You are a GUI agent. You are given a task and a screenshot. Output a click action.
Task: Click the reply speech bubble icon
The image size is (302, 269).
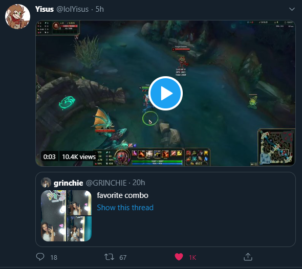tap(40, 257)
